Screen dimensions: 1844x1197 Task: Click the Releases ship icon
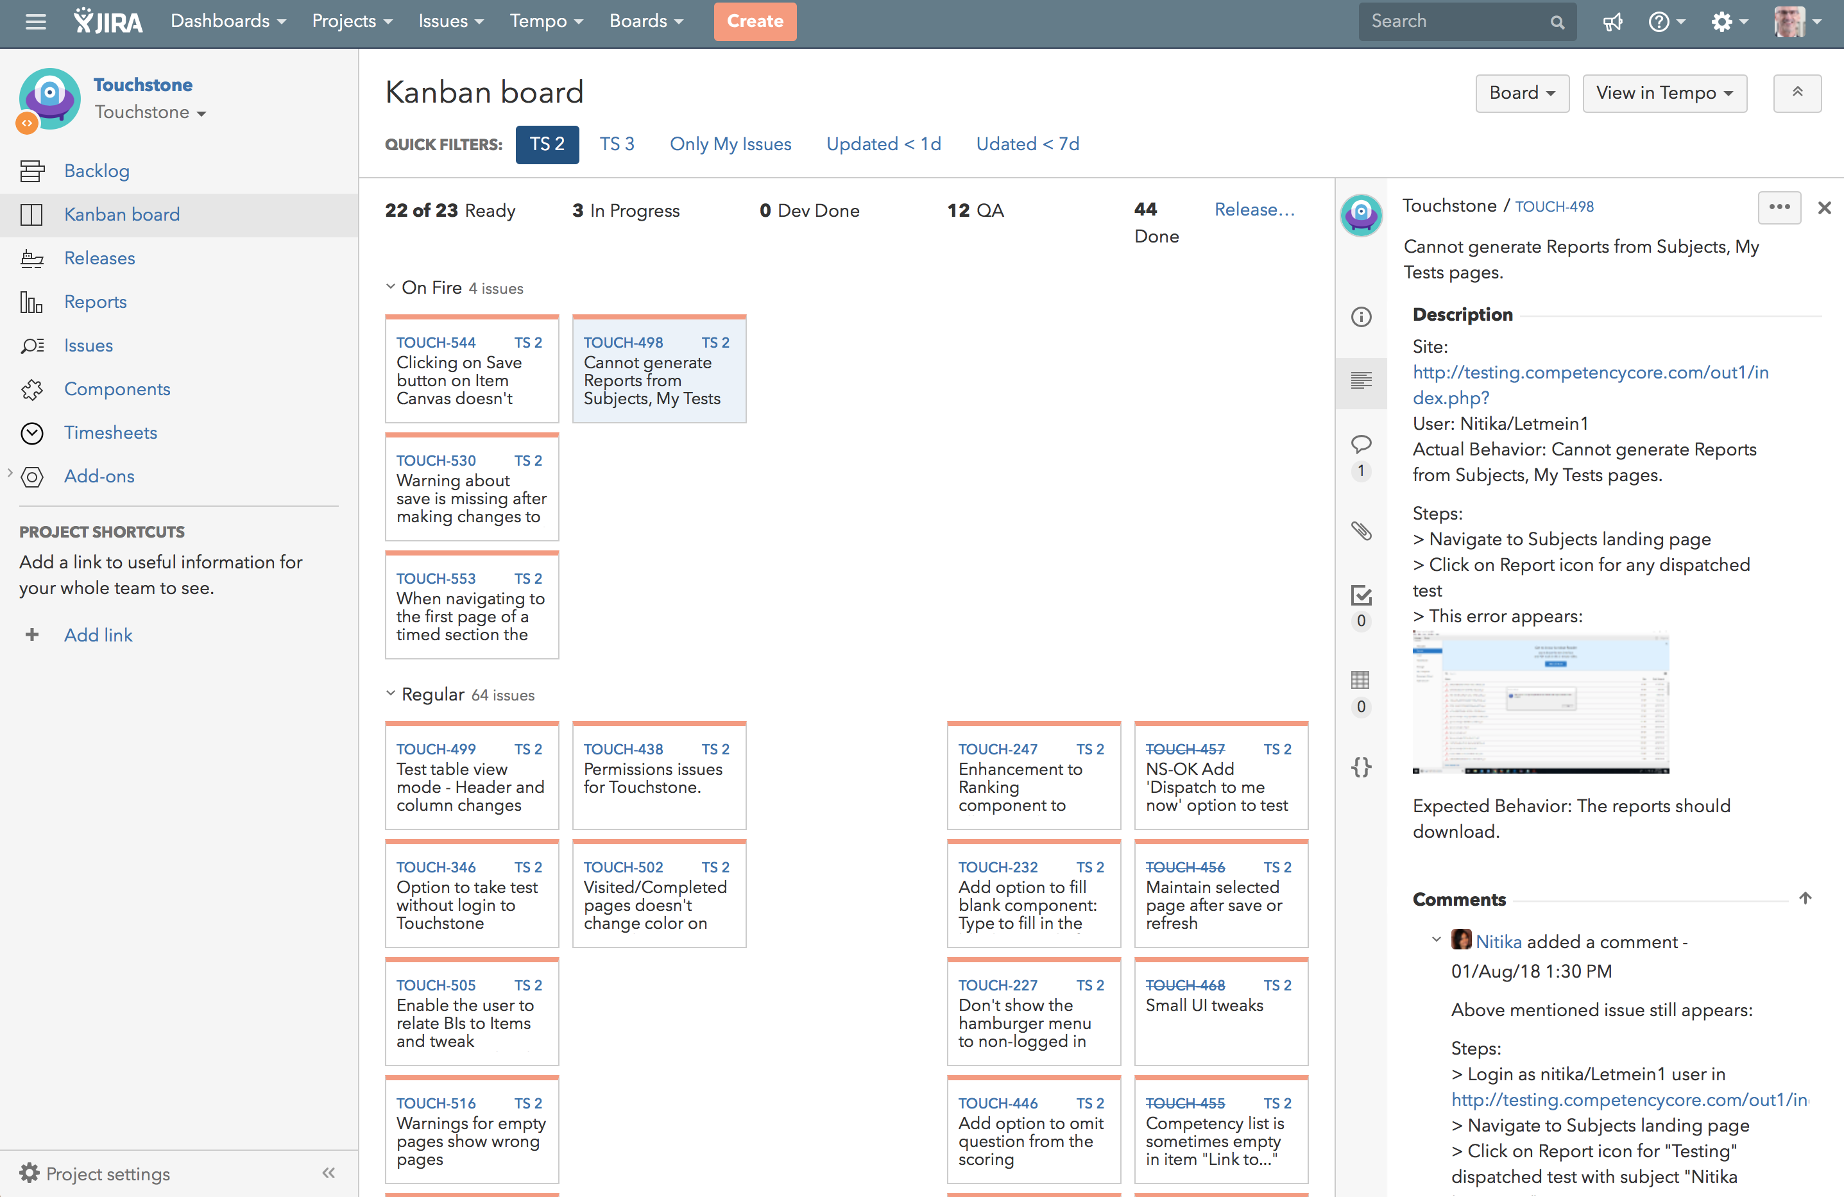click(32, 258)
